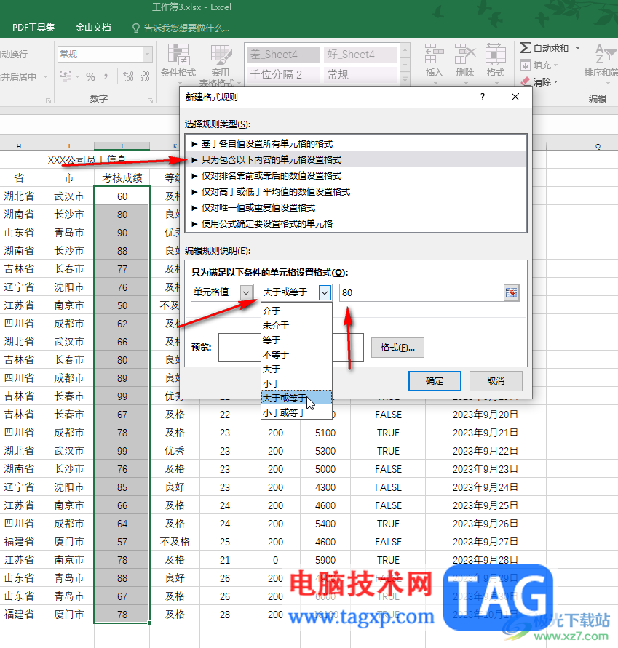Click 确定 to confirm the rule

click(x=435, y=380)
